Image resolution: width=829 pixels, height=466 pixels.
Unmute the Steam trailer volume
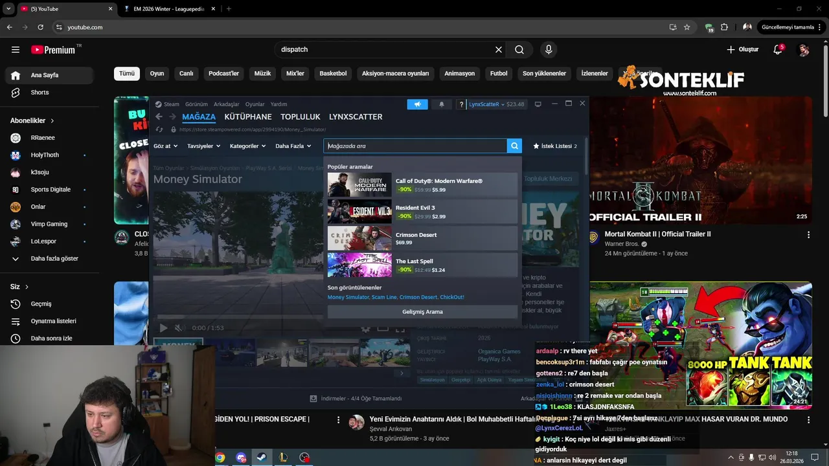[x=179, y=328]
